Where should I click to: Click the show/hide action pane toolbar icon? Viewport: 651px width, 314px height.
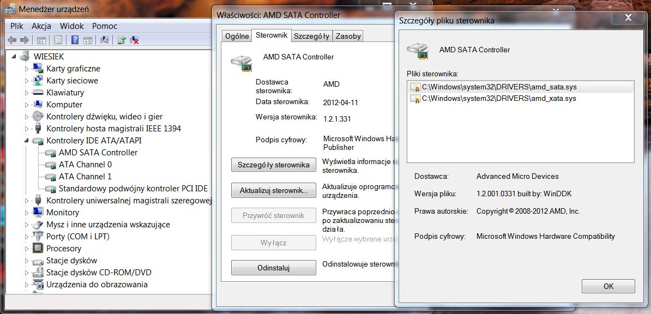[88, 40]
